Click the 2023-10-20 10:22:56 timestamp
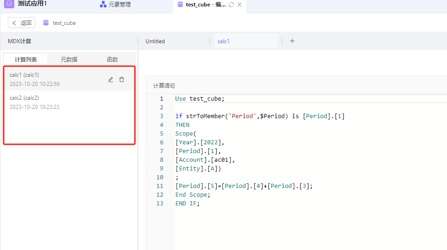Viewport: 447px width, 250px height. tap(34, 84)
